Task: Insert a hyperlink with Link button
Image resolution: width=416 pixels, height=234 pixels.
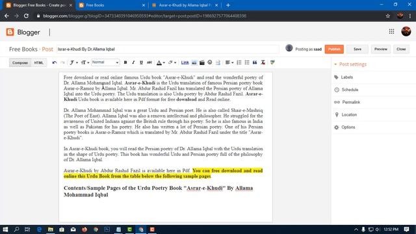Action: click(x=185, y=62)
